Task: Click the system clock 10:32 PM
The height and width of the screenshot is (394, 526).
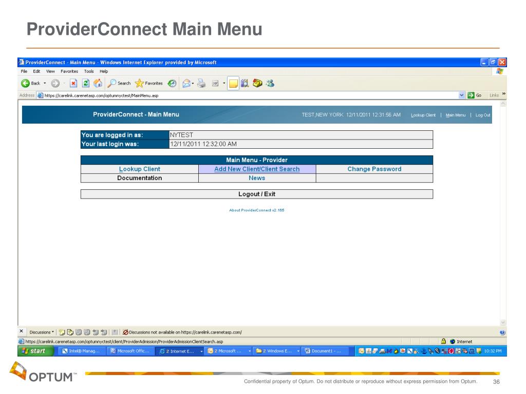Action: point(493,351)
